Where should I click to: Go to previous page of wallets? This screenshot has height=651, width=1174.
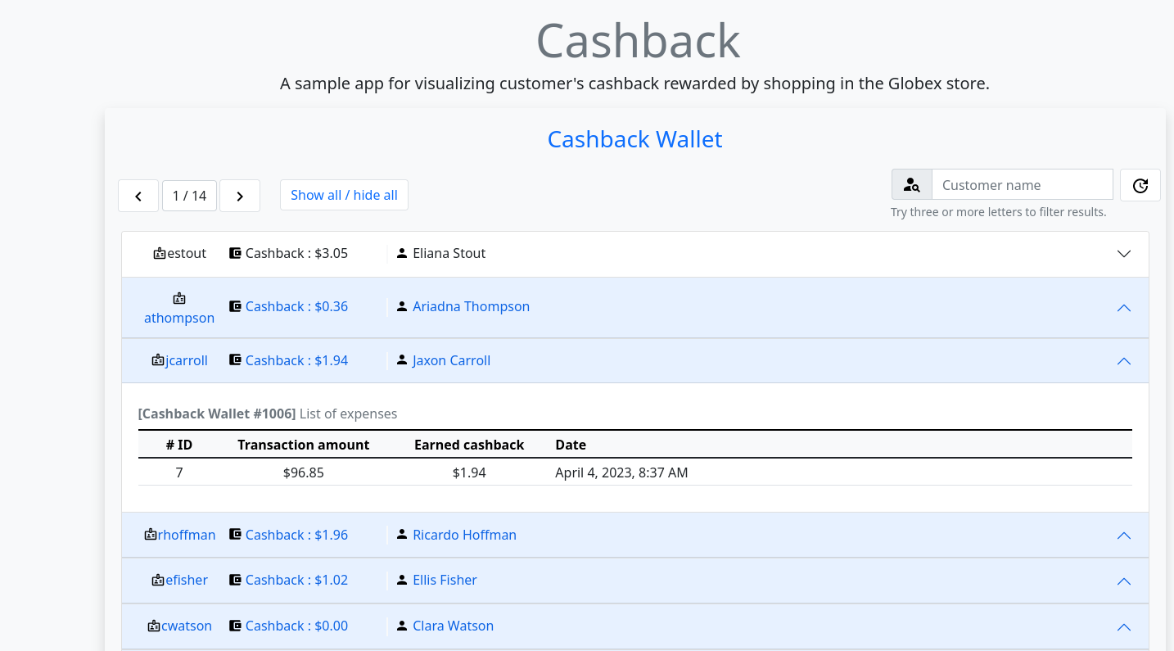pyautogui.click(x=138, y=196)
